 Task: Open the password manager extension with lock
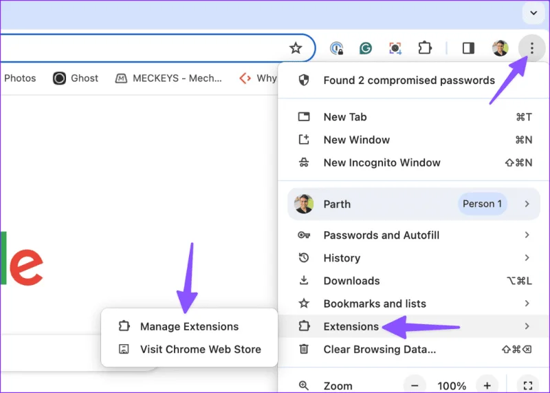coord(337,48)
